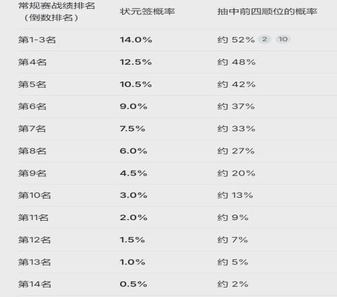Screen dimensions: 337x297
Task: Select the 第10名 row label
Action: point(34,195)
